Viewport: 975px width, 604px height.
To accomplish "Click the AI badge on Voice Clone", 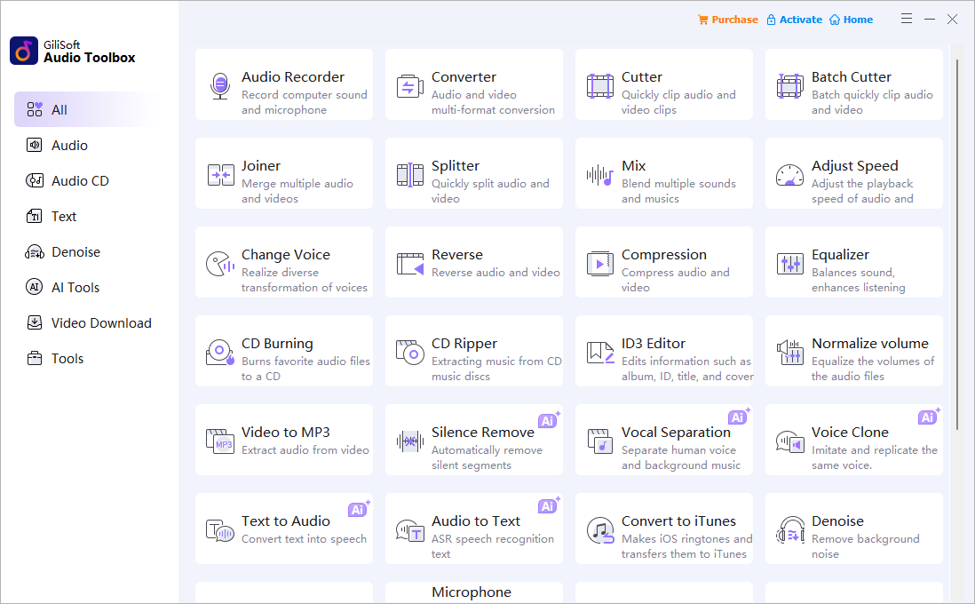I will 928,417.
